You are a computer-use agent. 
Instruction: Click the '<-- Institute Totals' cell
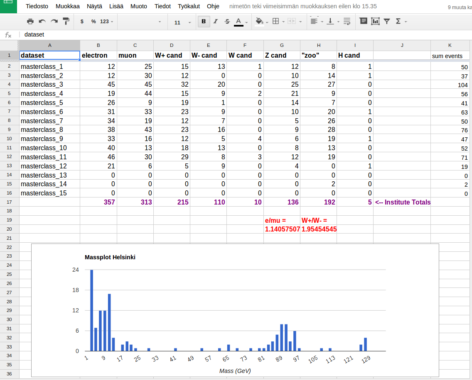point(402,202)
